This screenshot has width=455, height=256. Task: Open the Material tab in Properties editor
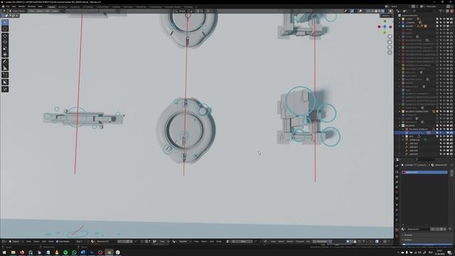point(397,230)
